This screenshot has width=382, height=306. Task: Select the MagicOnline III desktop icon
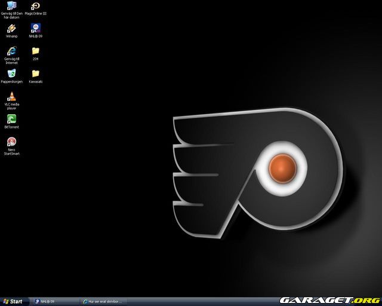click(x=35, y=6)
